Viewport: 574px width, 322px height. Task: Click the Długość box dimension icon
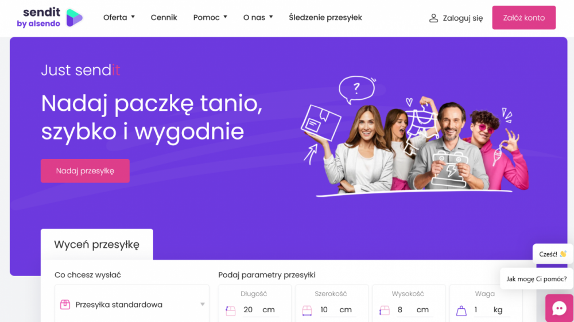coord(231,311)
